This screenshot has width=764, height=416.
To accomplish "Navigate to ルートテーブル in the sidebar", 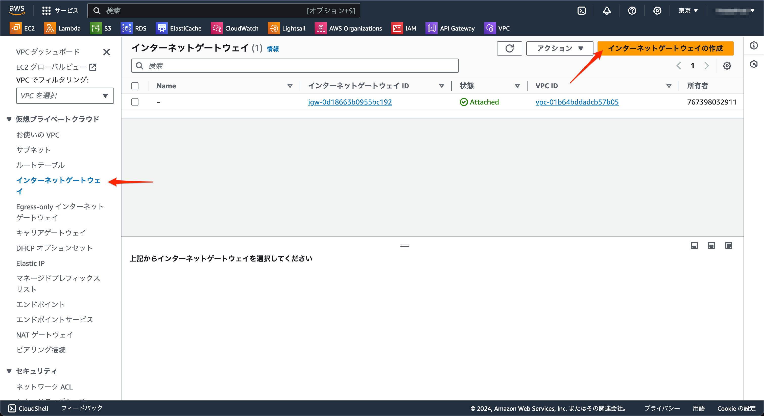I will click(x=40, y=165).
